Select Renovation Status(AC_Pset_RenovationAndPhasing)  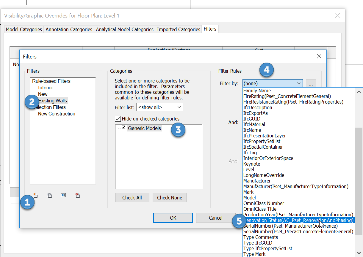[x=299, y=220]
